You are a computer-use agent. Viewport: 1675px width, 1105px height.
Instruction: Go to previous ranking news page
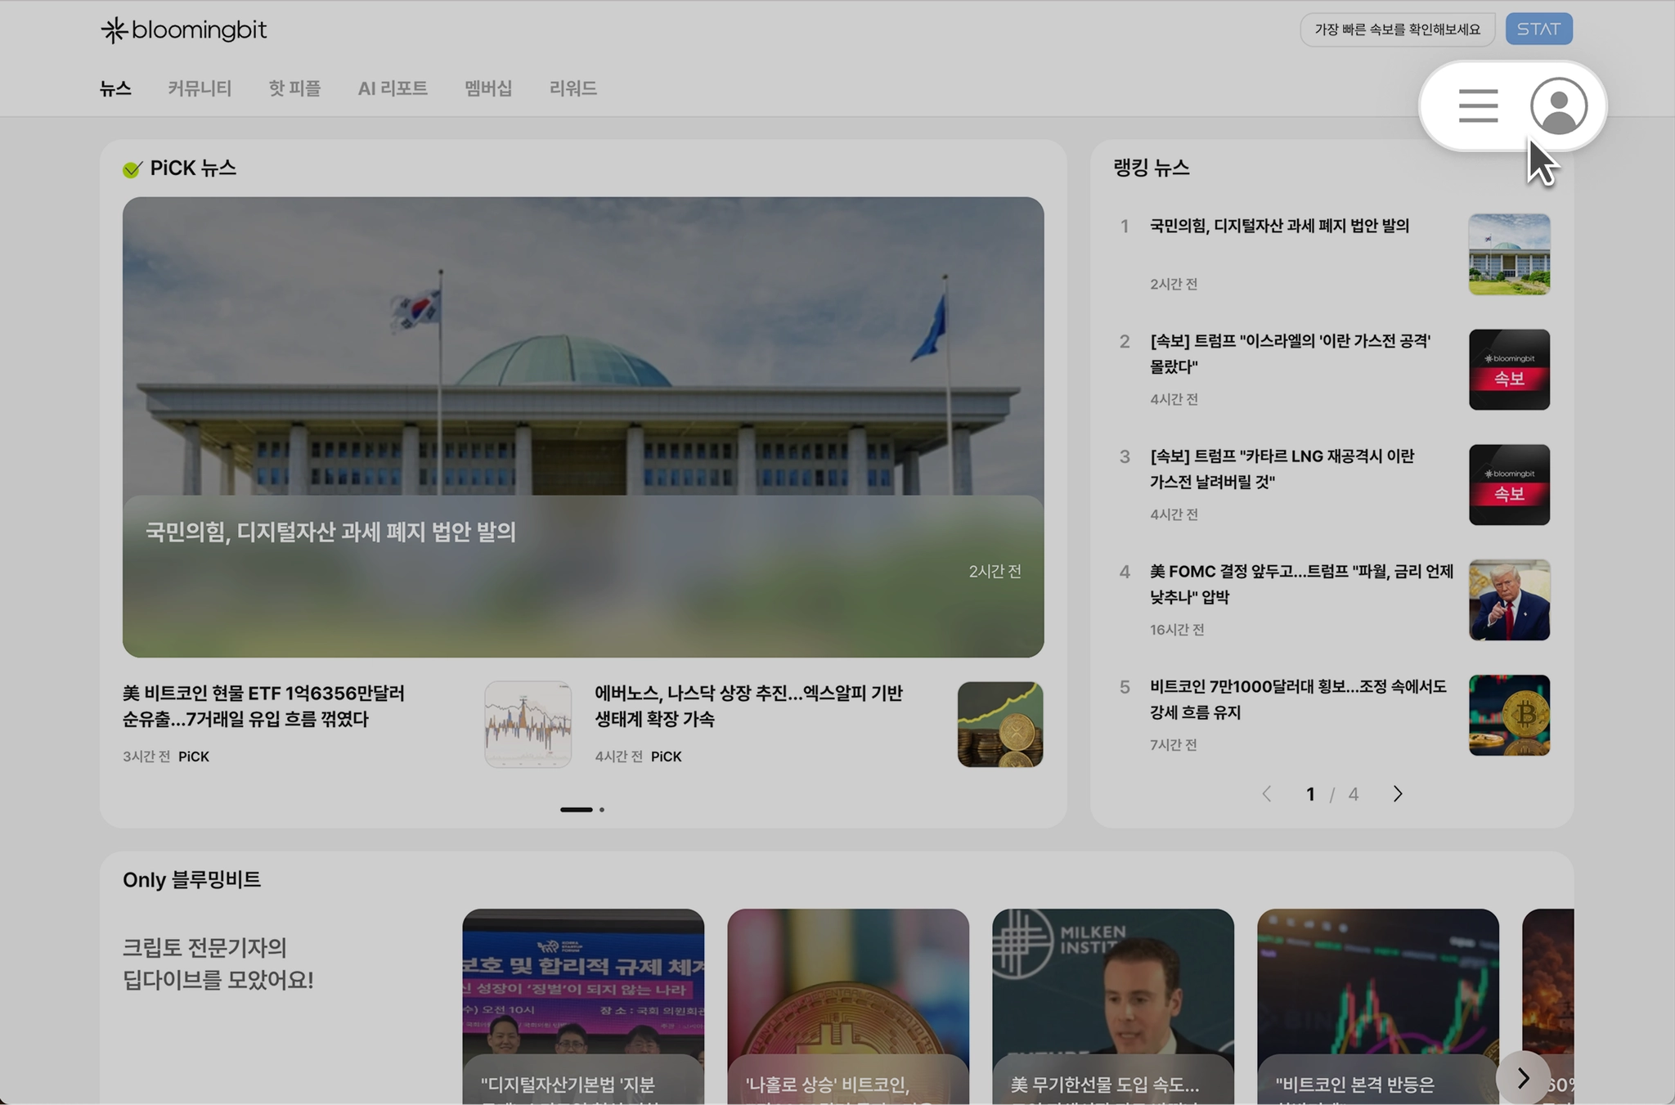[x=1267, y=794]
